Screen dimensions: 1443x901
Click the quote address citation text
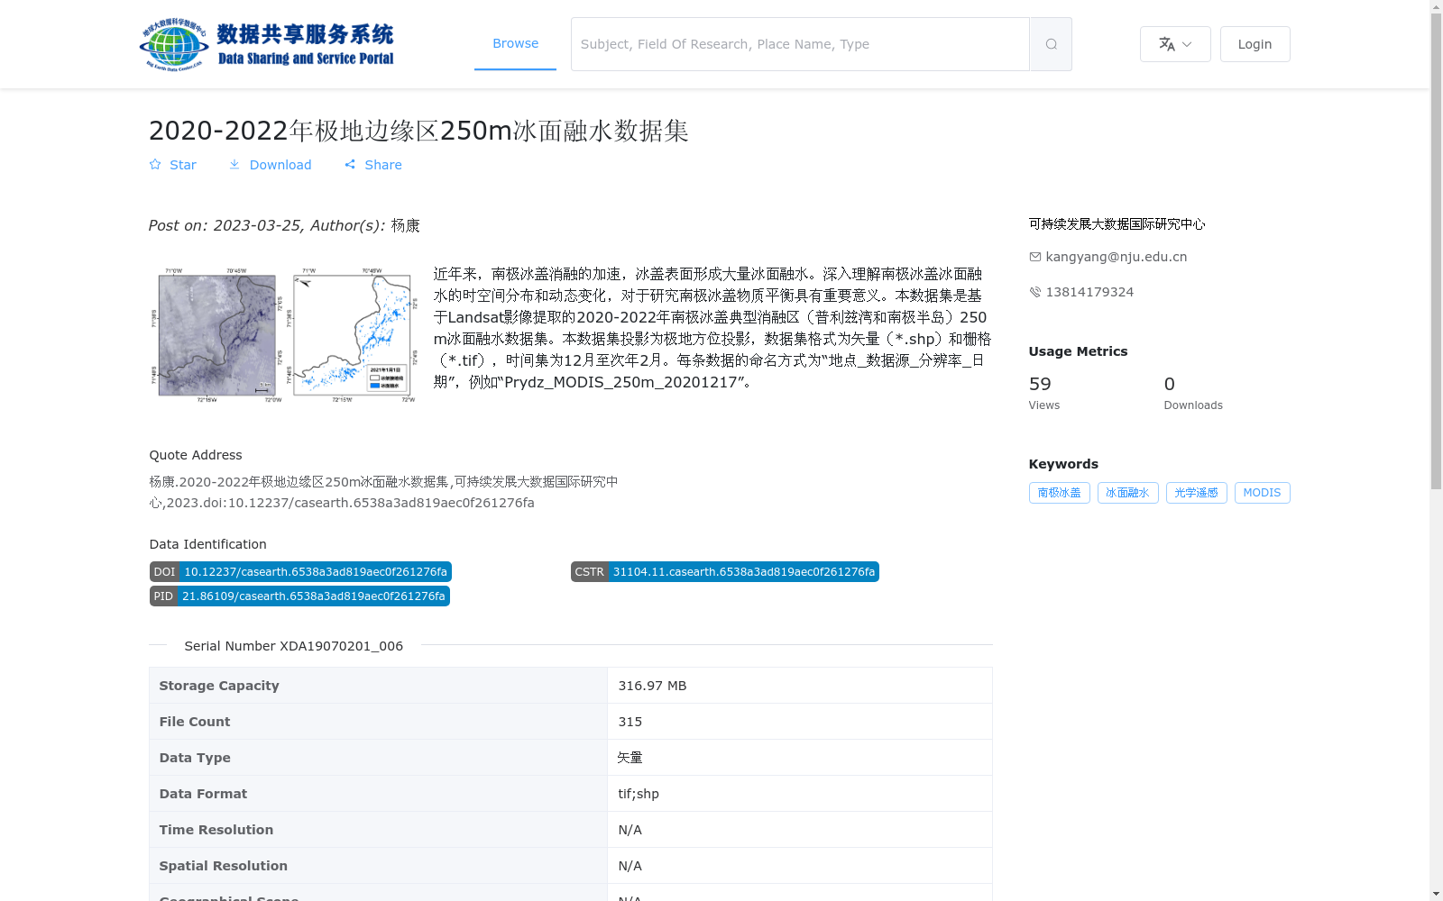point(383,492)
